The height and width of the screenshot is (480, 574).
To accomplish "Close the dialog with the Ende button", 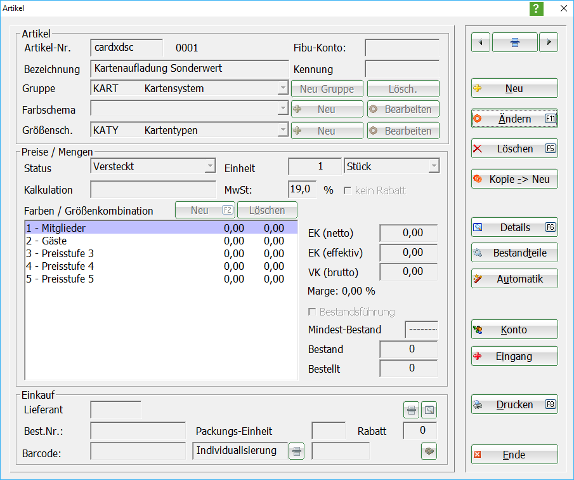I will 514,455.
